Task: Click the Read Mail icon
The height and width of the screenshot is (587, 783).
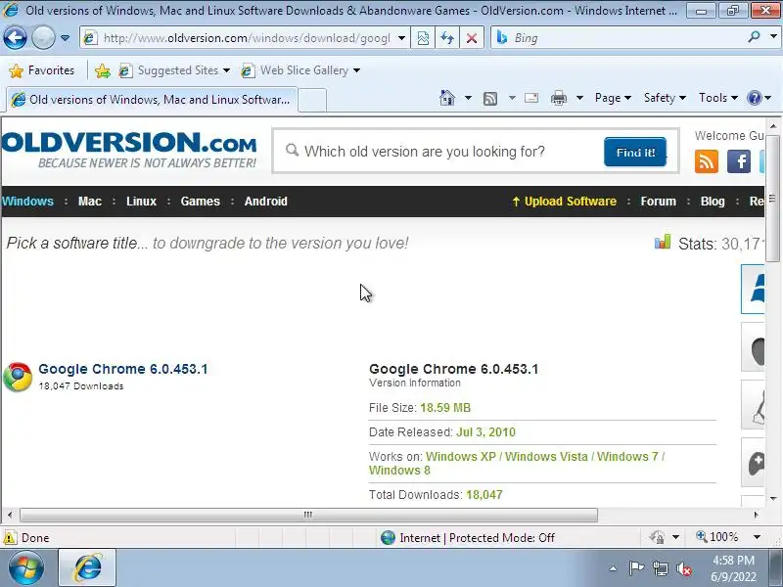Action: click(531, 98)
